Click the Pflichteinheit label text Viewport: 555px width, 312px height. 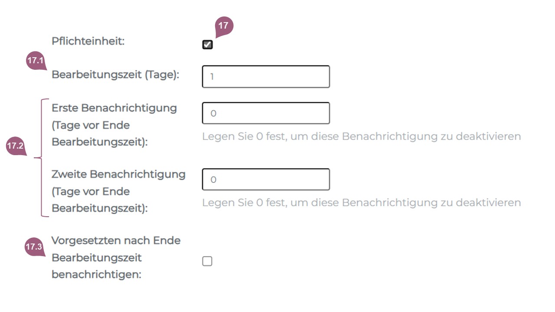[88, 42]
